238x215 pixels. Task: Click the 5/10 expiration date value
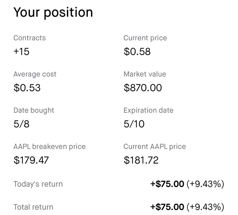click(x=134, y=124)
